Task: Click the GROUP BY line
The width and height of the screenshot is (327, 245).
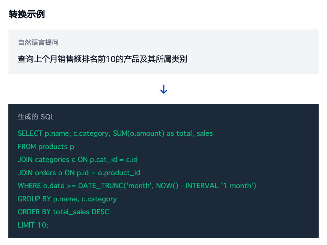Action: click(x=67, y=199)
